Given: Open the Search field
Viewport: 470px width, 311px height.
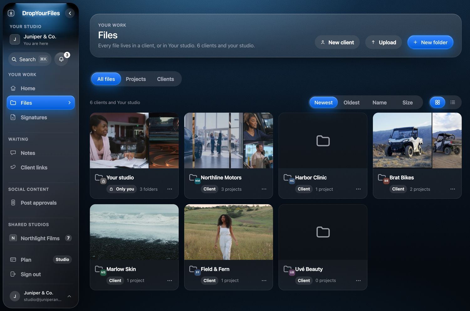Looking at the screenshot, I should tap(30, 59).
